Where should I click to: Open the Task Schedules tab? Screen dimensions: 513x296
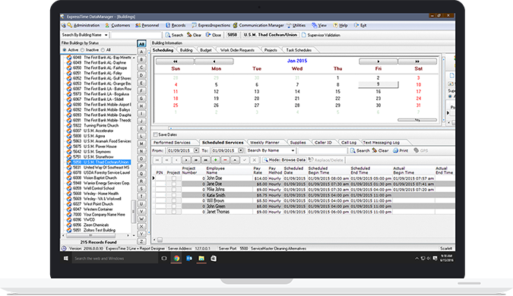pos(299,50)
